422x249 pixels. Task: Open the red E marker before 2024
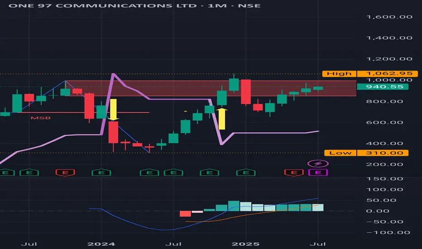point(65,172)
